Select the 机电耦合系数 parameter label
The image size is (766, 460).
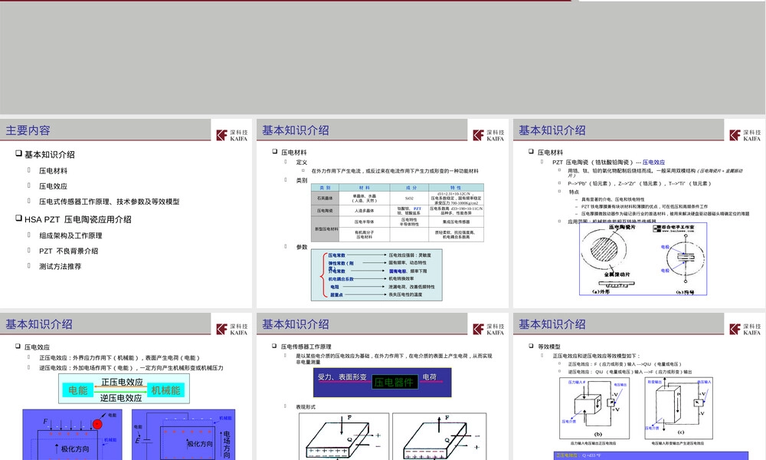[x=341, y=279]
